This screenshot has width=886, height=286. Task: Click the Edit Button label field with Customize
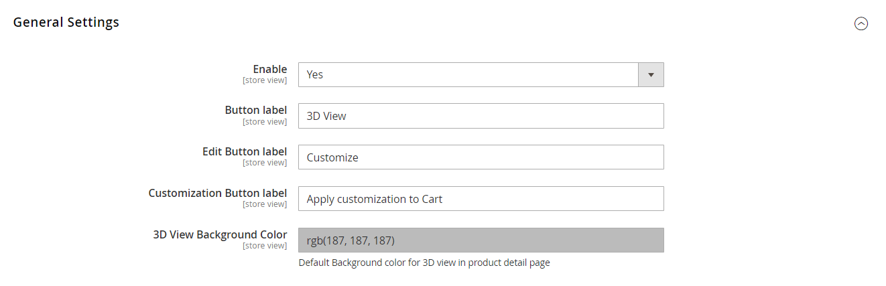(481, 157)
